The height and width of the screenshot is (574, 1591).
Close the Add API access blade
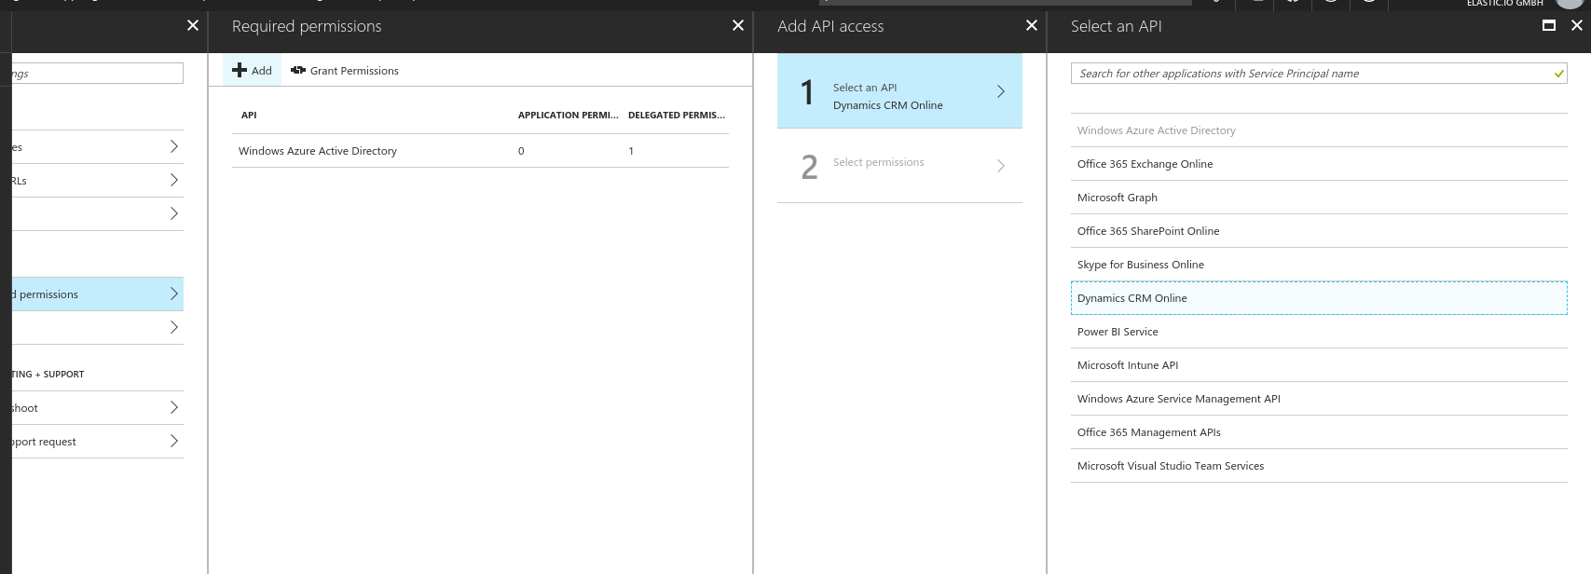click(1032, 25)
